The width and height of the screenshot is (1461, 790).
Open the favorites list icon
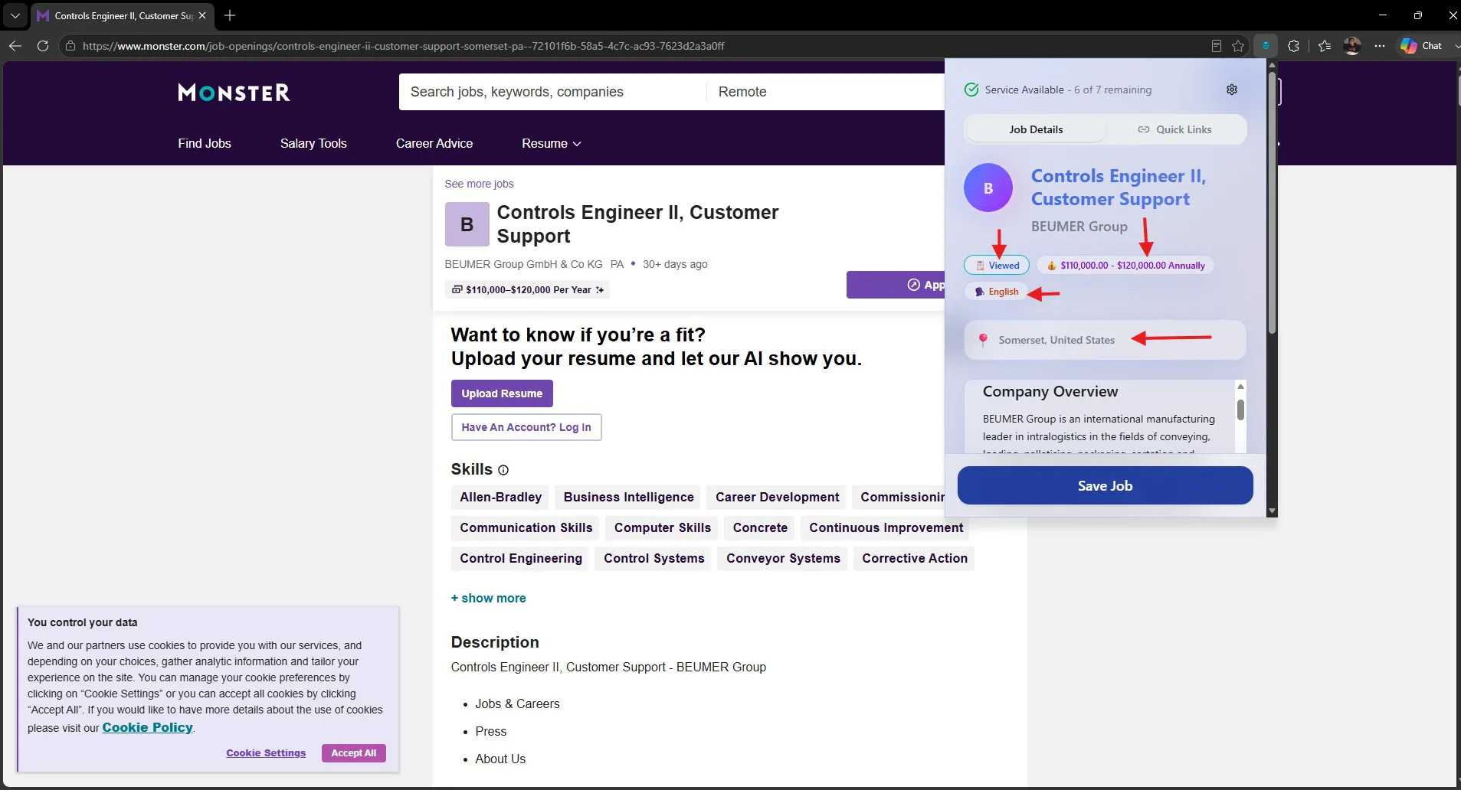(1325, 46)
